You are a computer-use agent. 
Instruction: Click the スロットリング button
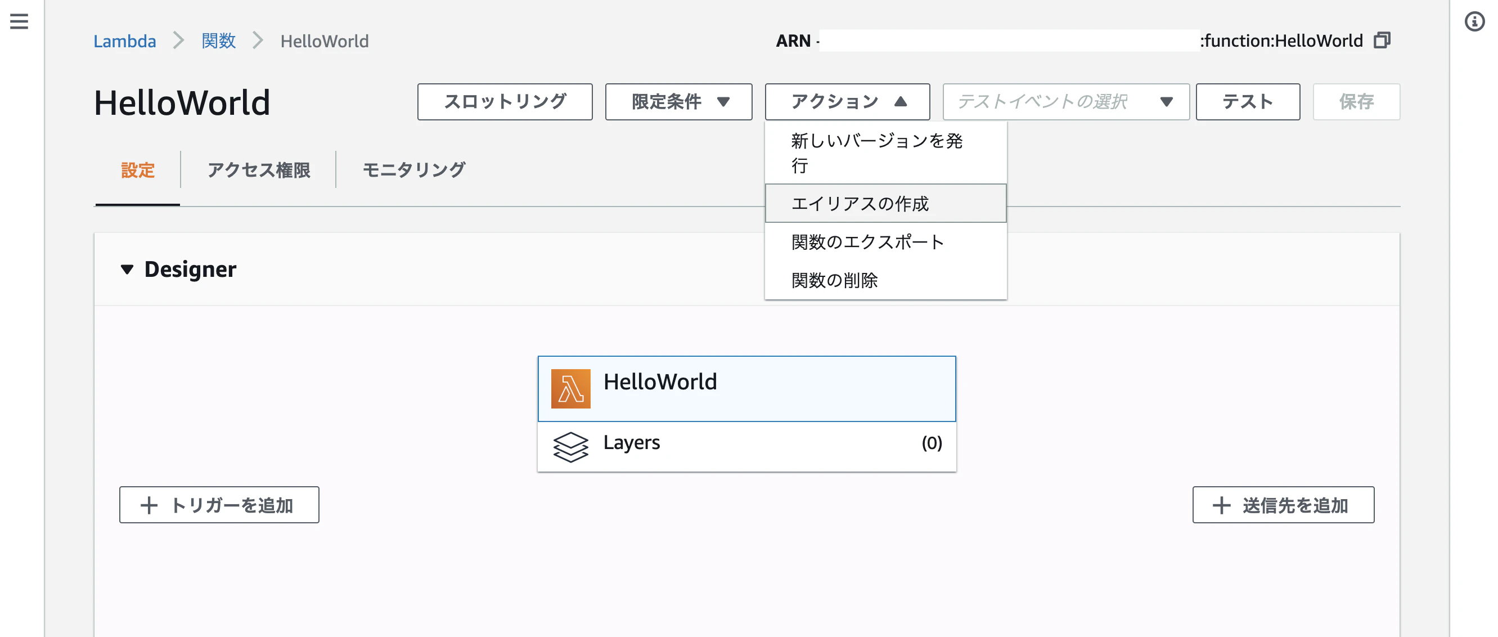pos(504,102)
